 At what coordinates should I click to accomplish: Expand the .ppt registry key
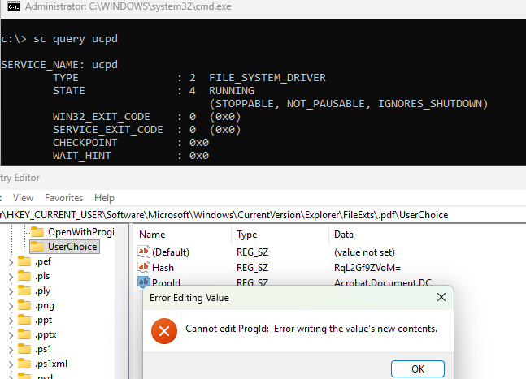point(11,321)
